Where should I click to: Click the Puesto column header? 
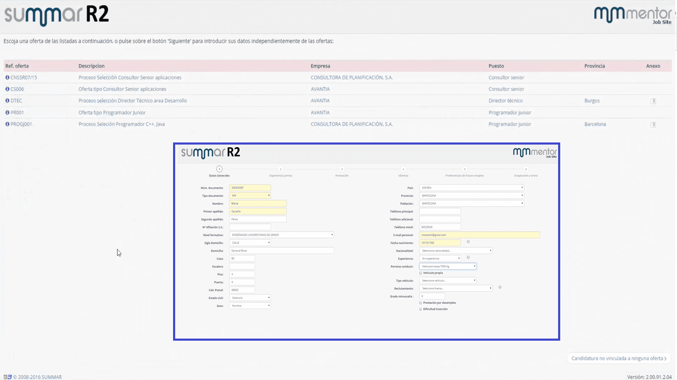496,66
